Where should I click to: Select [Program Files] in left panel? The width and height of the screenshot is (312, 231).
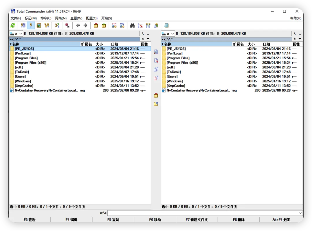80,58
